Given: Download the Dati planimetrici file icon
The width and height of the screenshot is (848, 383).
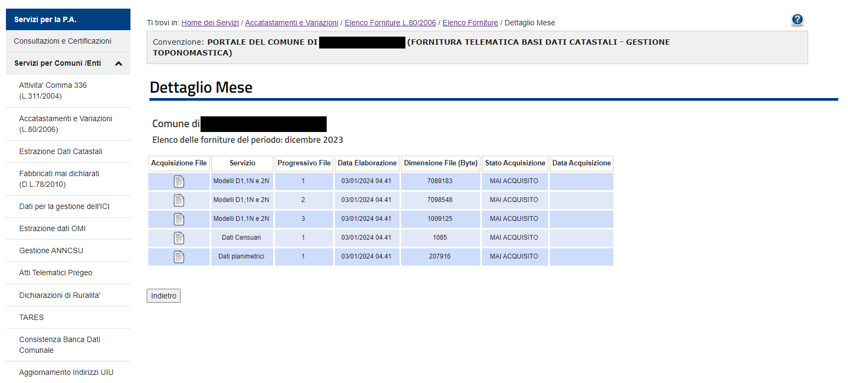Looking at the screenshot, I should coord(179,257).
